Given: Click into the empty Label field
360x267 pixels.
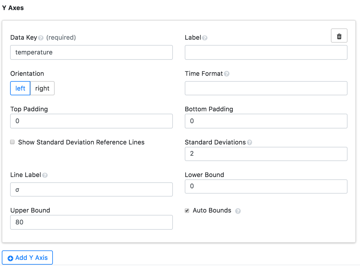Looking at the screenshot, I should click(266, 52).
